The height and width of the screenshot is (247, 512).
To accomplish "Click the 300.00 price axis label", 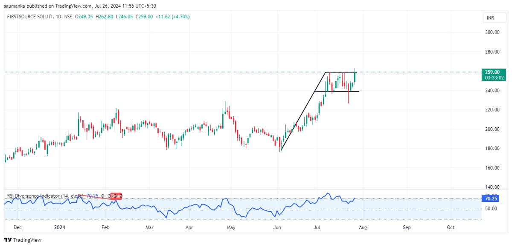I will 492,32.
